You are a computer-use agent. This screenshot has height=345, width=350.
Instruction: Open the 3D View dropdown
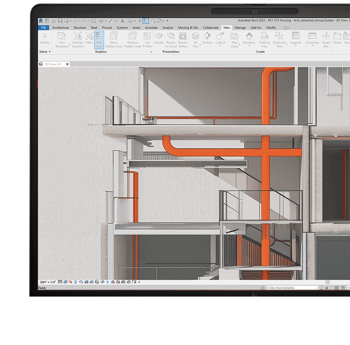[195, 39]
